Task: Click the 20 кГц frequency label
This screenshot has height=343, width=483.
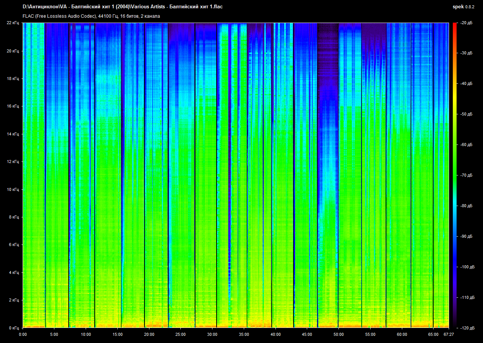Action: point(13,51)
